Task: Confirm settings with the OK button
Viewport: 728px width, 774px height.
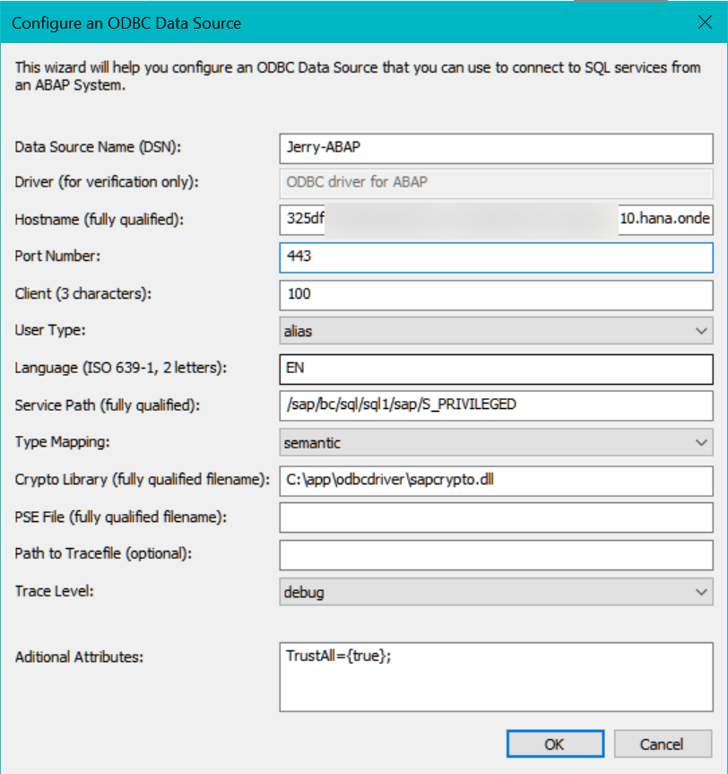Action: [x=555, y=744]
